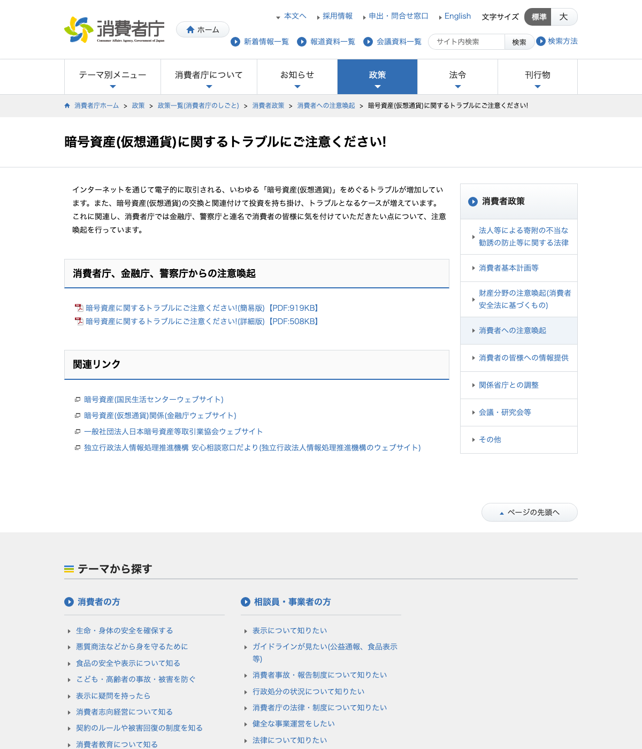Open 財産分野の注意喚起 sidebar item

click(x=519, y=299)
